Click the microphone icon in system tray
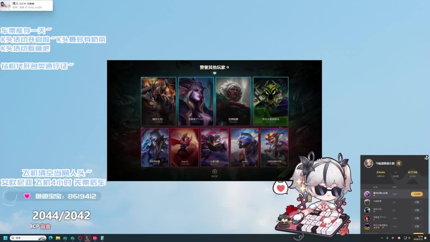Image resolution: width=430 pixels, height=242 pixels. [x=387, y=238]
